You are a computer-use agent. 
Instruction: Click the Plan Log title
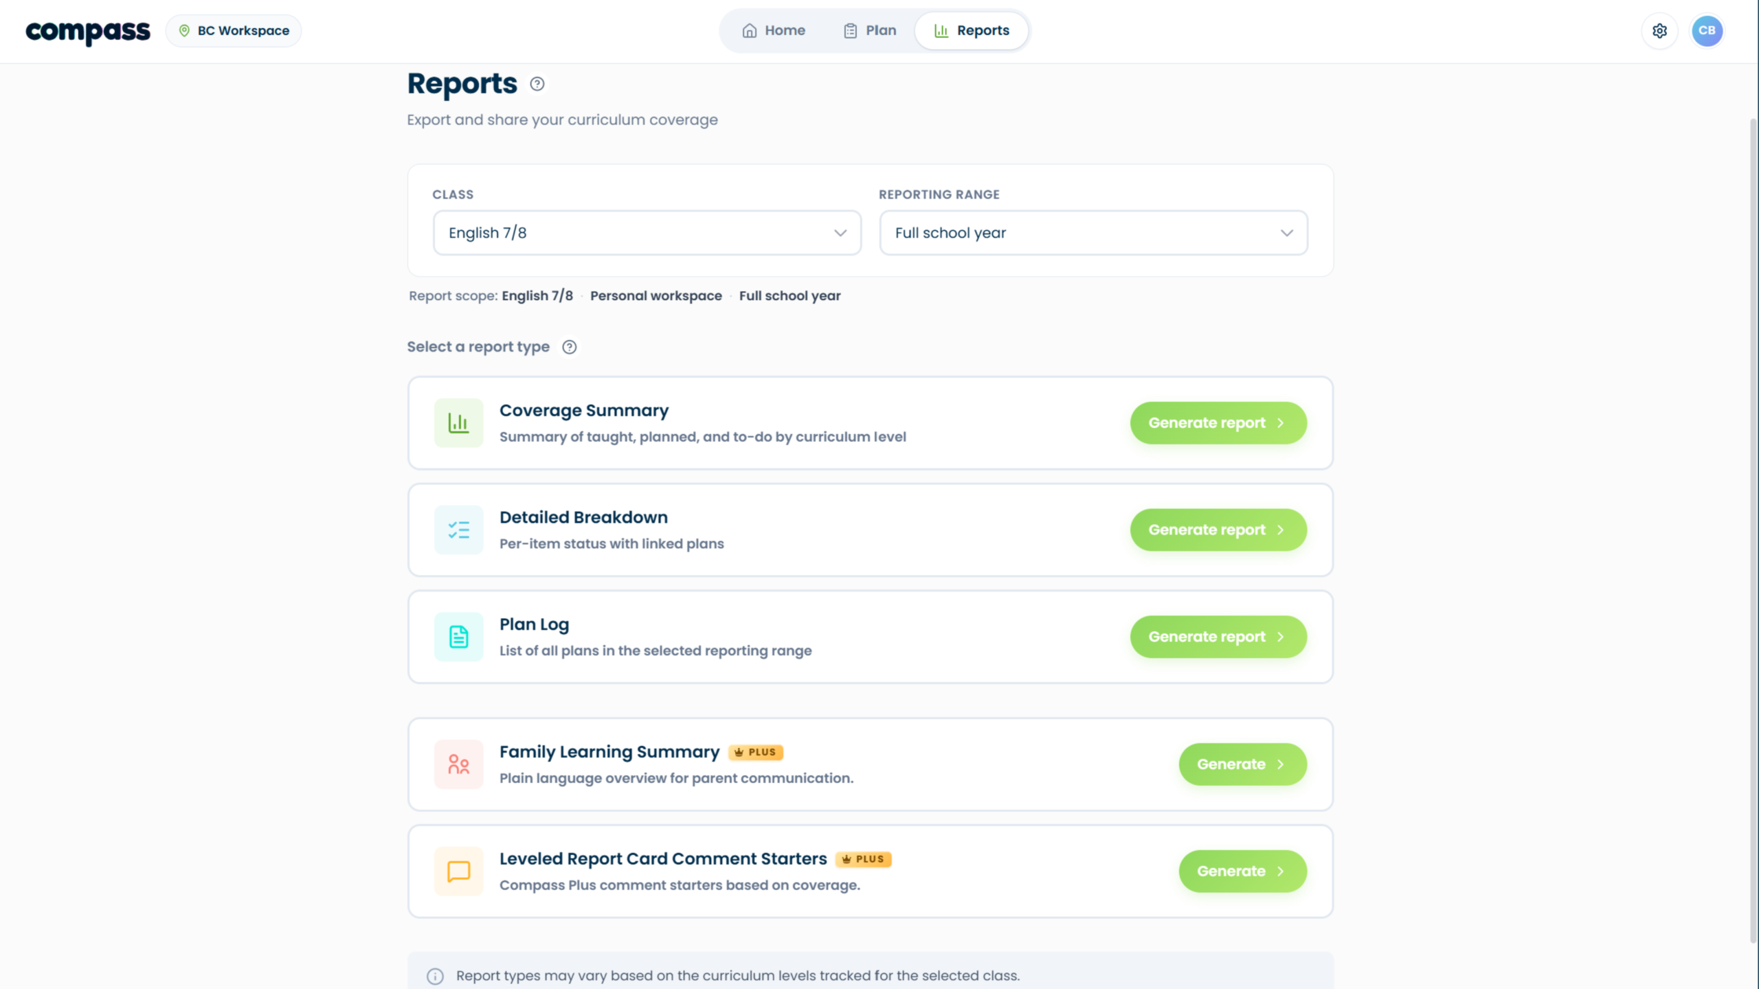[534, 624]
